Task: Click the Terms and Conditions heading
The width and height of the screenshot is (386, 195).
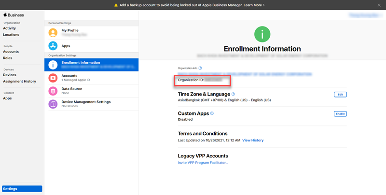Action: click(203, 134)
